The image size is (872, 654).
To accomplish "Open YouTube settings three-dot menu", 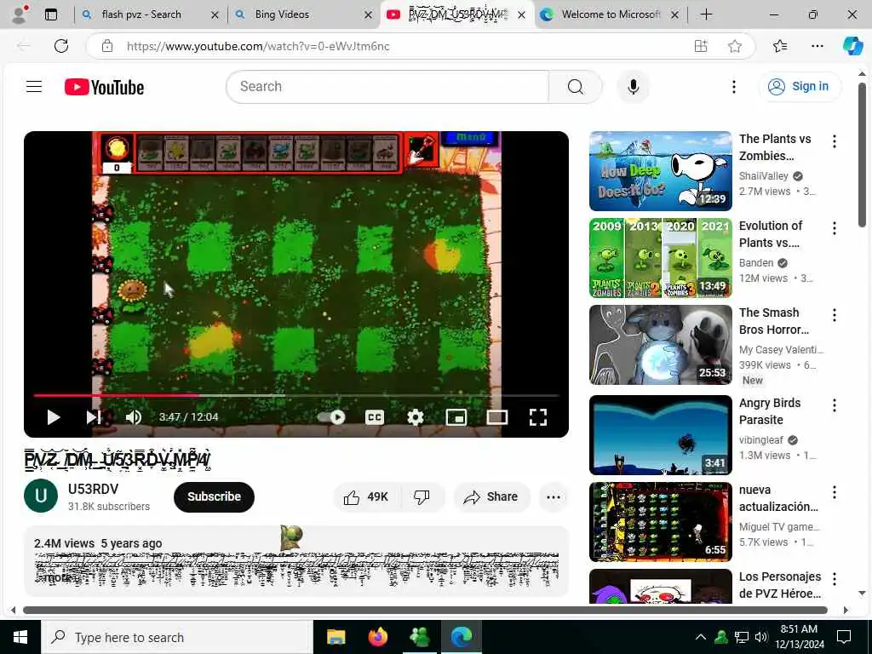I will point(734,87).
